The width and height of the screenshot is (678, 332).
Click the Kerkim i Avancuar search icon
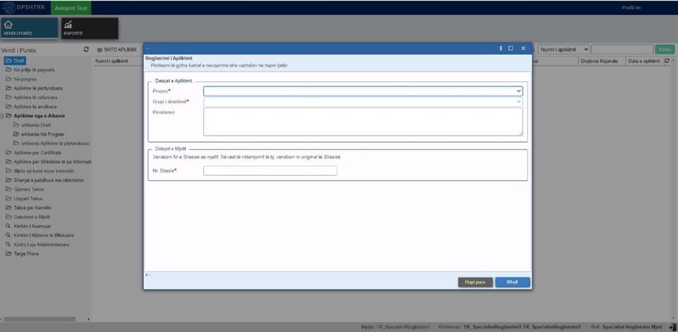pyautogui.click(x=8, y=226)
